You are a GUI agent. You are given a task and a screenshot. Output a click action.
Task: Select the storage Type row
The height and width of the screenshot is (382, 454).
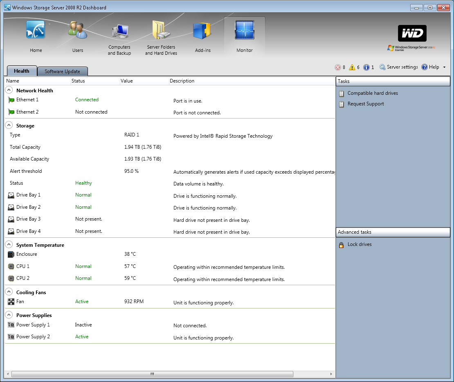[x=170, y=135]
